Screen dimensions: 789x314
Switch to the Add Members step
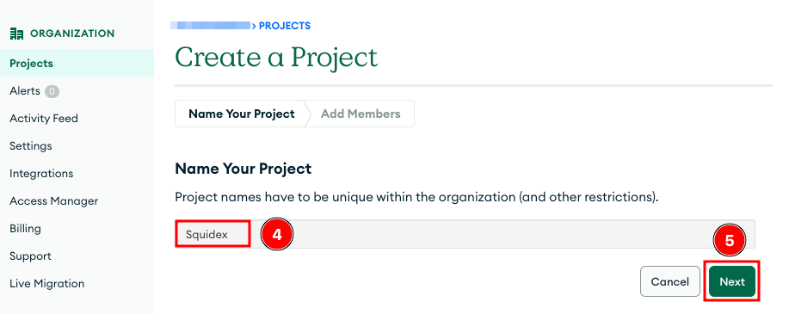pos(361,114)
